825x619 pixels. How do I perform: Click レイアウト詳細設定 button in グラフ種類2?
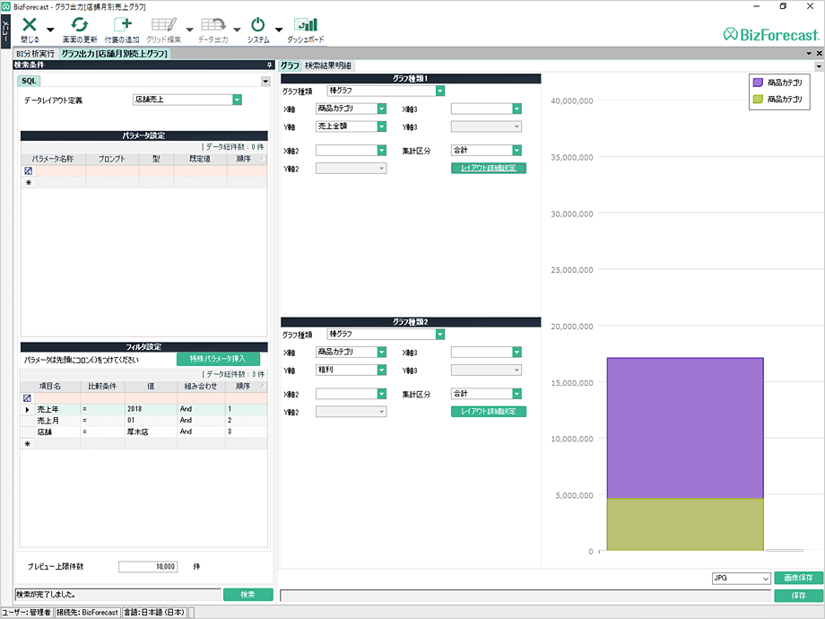(x=488, y=412)
